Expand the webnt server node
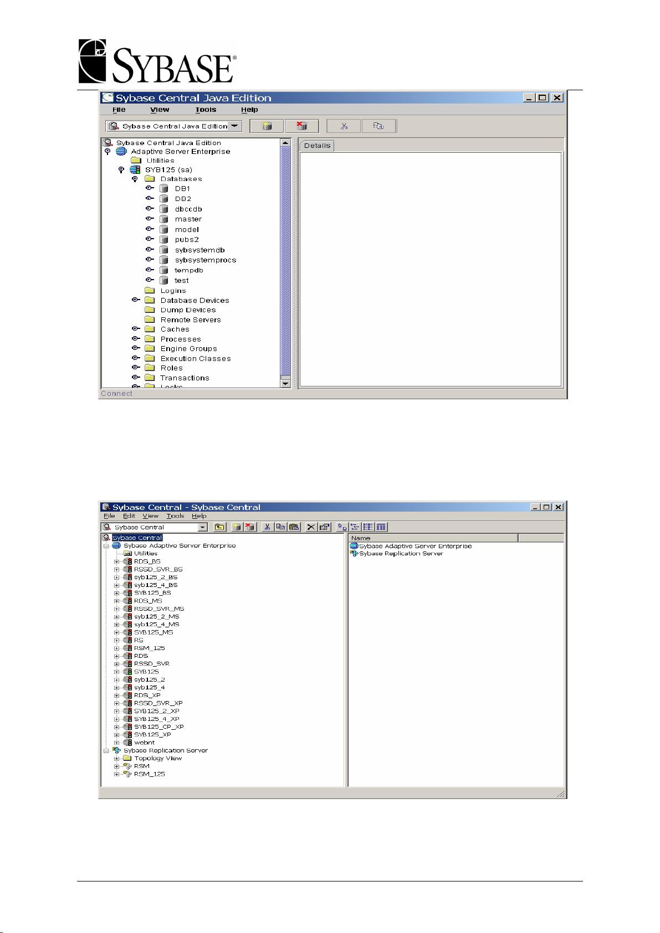660x933 pixels. point(117,743)
